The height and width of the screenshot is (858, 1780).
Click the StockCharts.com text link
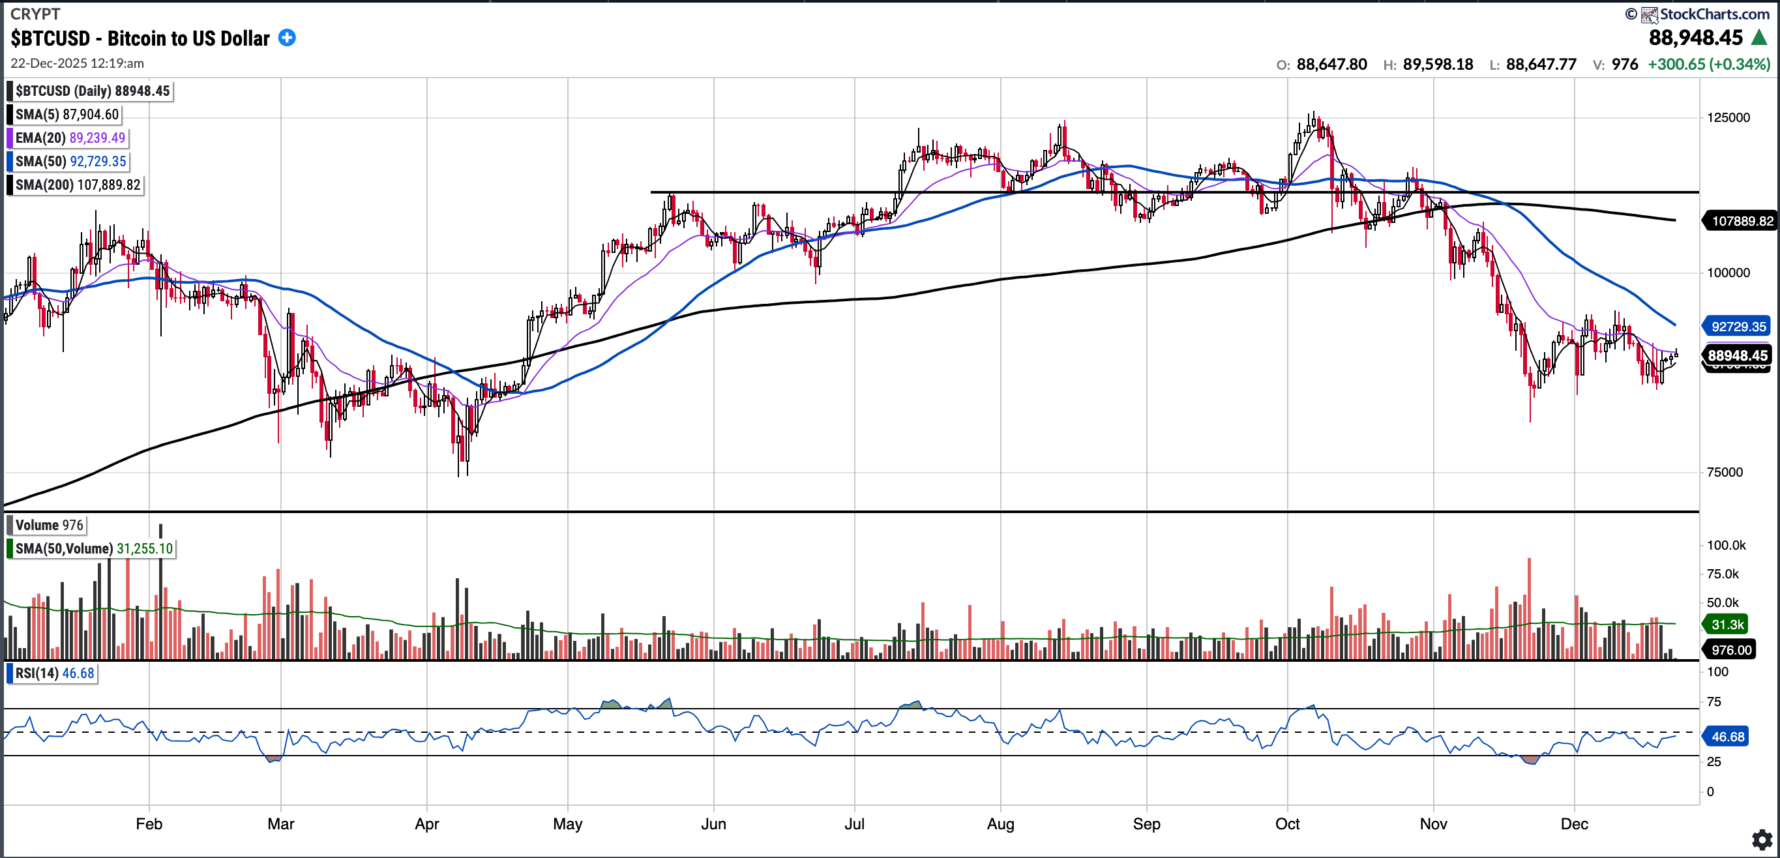point(1714,14)
